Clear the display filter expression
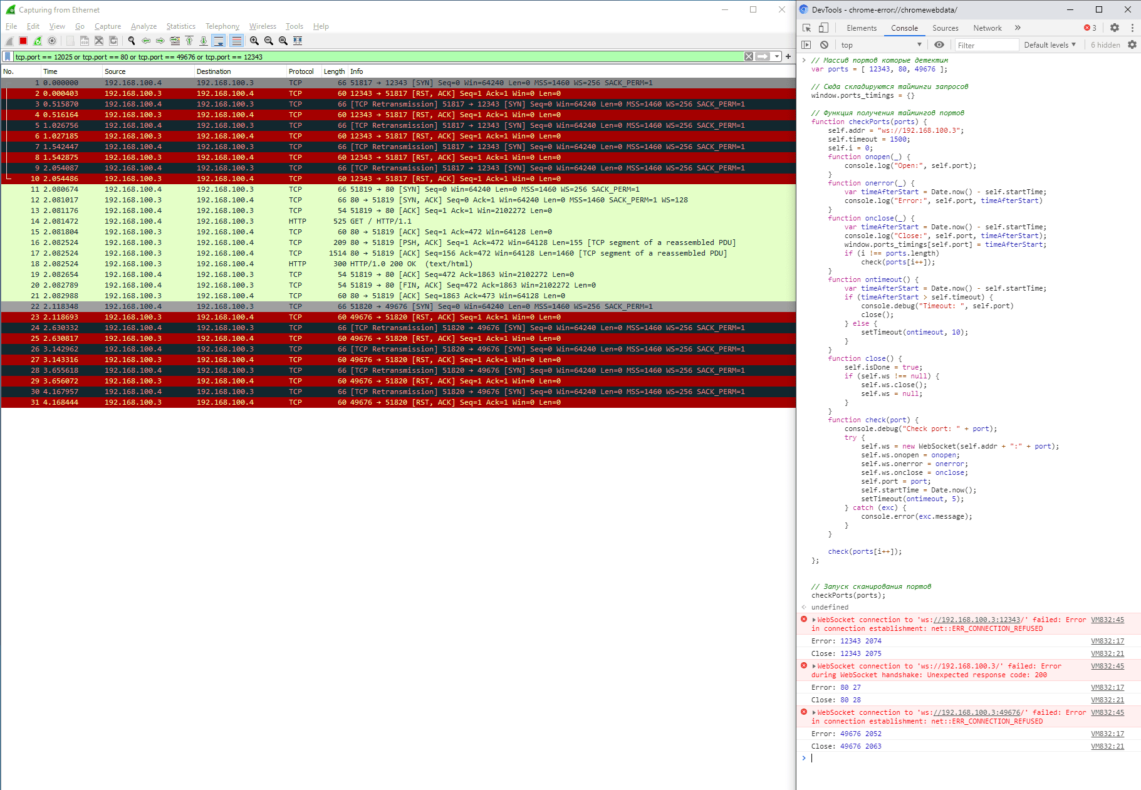1141x790 pixels. pos(748,57)
